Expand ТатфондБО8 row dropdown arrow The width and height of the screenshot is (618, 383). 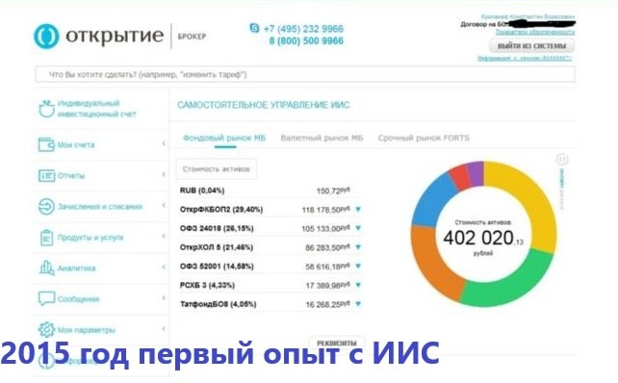358,304
